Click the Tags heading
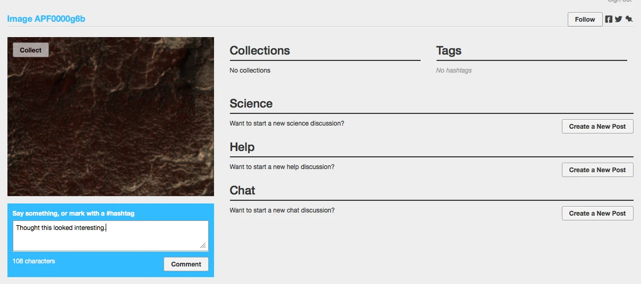Screen dimensions: 641x284 (449, 51)
